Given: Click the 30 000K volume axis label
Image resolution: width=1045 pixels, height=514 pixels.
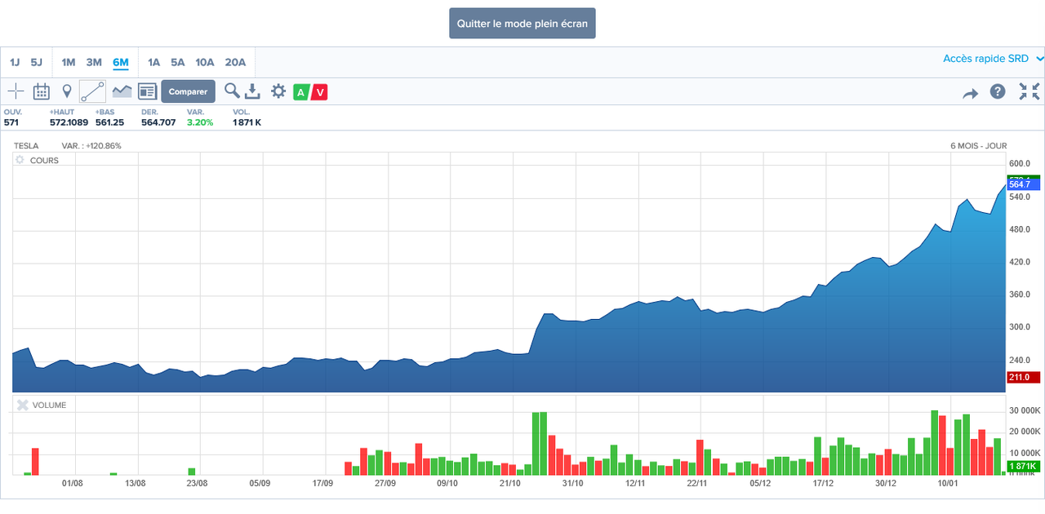Looking at the screenshot, I should point(1025,410).
